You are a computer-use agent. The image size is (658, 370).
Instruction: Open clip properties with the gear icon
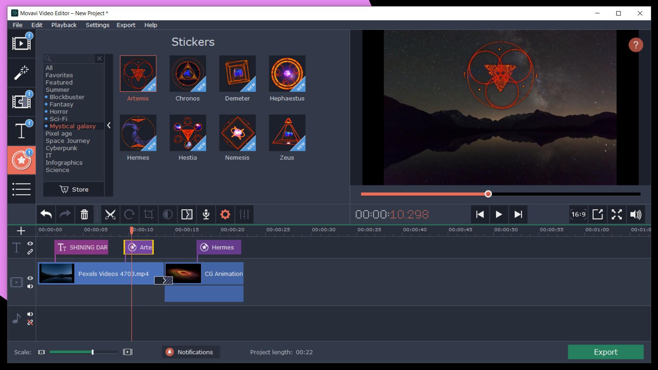(x=225, y=214)
